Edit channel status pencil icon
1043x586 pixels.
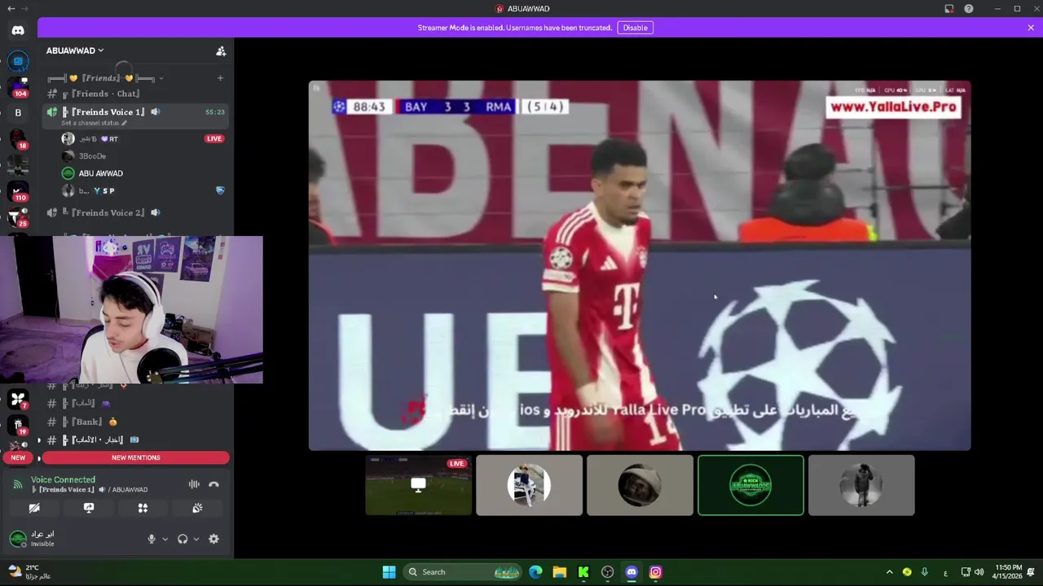click(125, 123)
